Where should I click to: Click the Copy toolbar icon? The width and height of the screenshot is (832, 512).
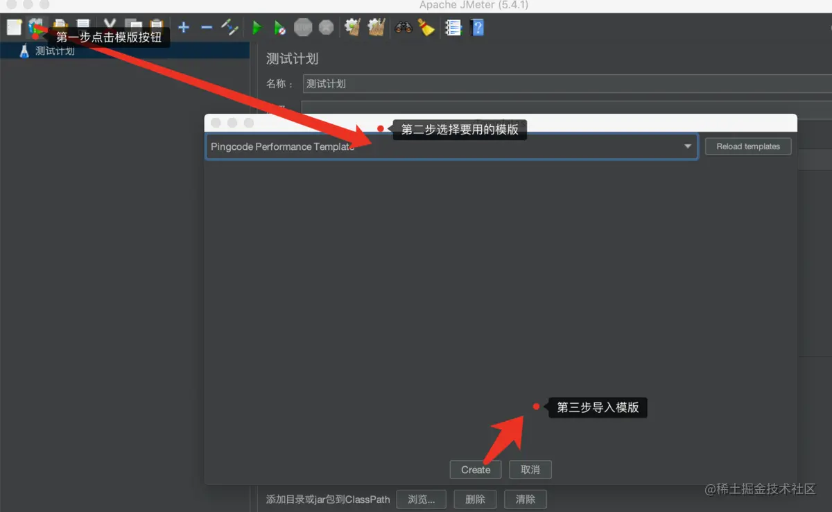pos(134,26)
